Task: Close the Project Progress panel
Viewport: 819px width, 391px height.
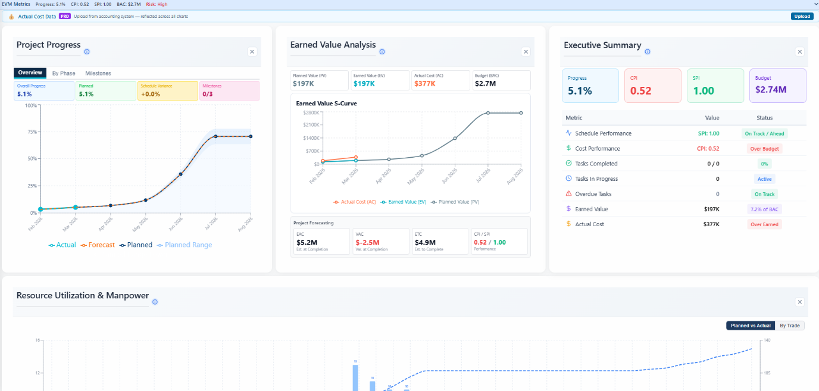Action: (252, 52)
